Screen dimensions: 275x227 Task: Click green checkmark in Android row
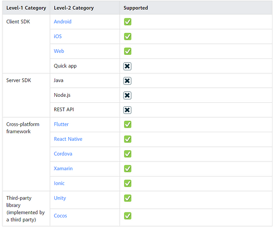(x=128, y=22)
